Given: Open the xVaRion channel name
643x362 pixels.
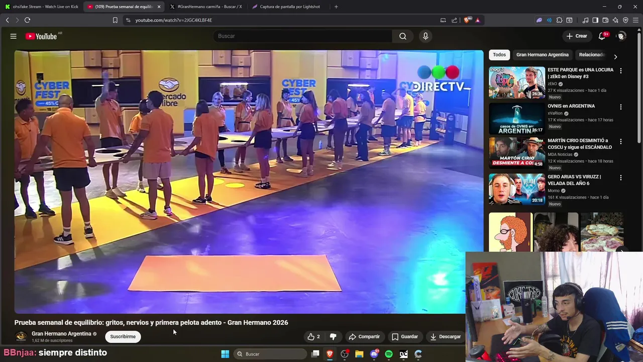Looking at the screenshot, I should [555, 114].
